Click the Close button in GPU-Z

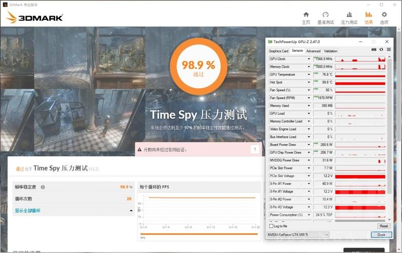pyautogui.click(x=381, y=235)
